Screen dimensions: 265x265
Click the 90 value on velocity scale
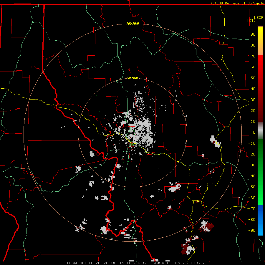(x=253, y=34)
